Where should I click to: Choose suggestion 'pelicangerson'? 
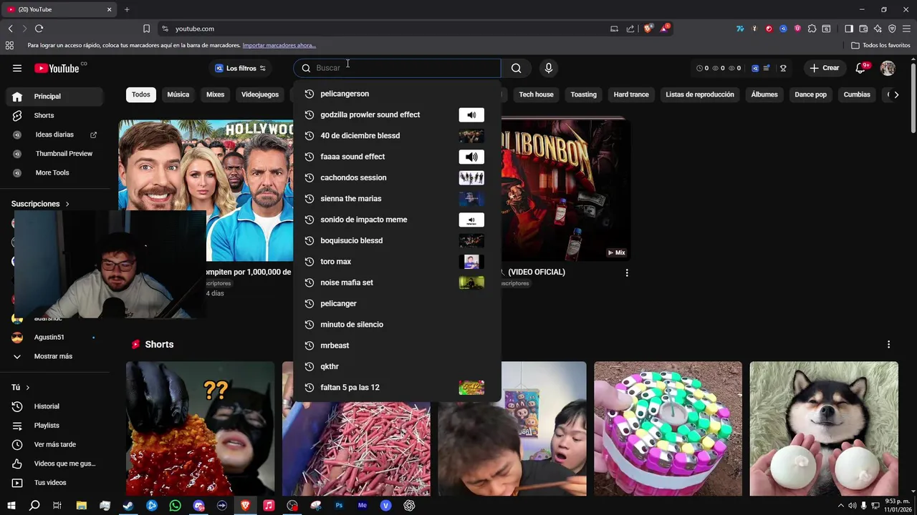(x=397, y=94)
